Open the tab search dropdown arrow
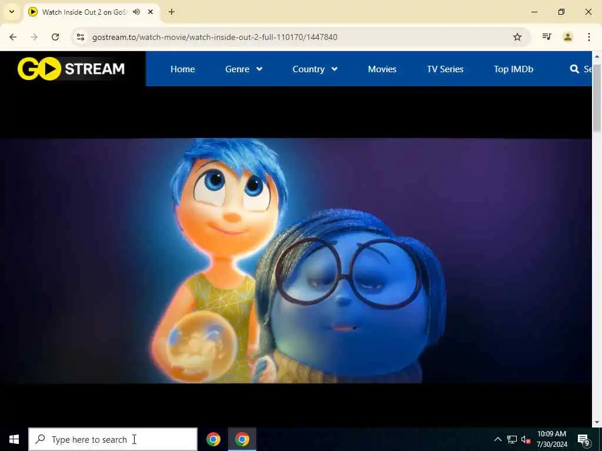Screen dimensions: 602x451 [x=12, y=12]
